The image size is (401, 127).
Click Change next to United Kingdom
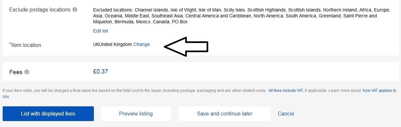pos(142,44)
